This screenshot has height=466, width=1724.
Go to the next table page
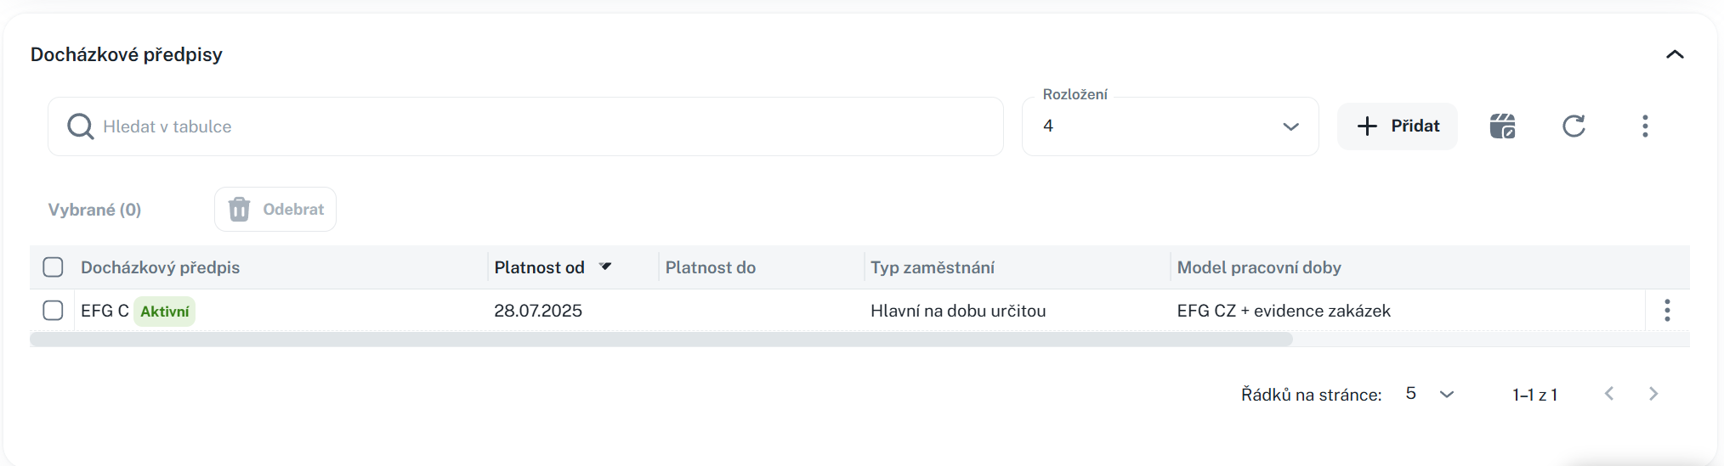[x=1653, y=394]
